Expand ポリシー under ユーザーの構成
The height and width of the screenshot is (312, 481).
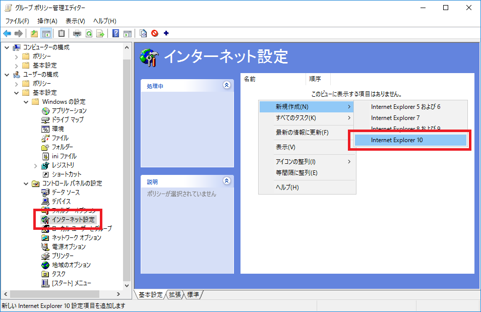point(16,84)
